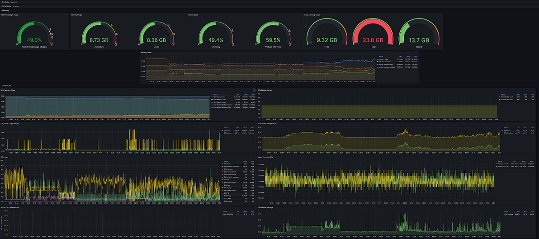This screenshot has height=239, width=539.
Task: Open the Memory Load panel title menu
Action: [x=193, y=15]
